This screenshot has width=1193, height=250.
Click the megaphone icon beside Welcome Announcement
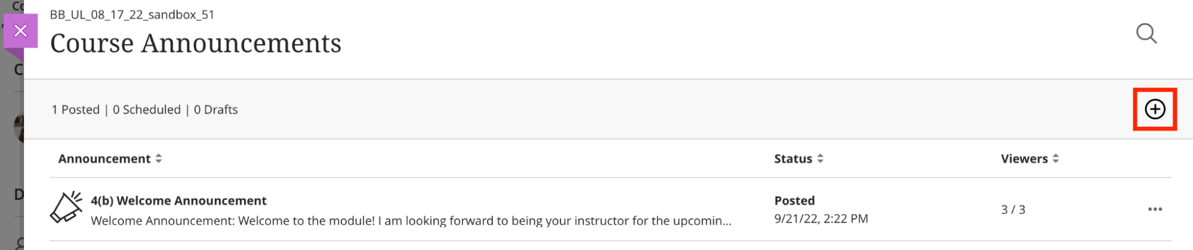click(x=66, y=207)
